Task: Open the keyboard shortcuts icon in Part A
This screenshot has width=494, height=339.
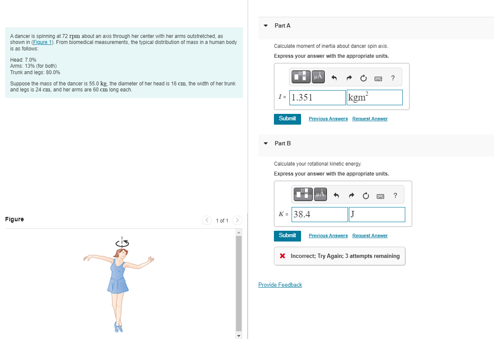Action: 378,78
